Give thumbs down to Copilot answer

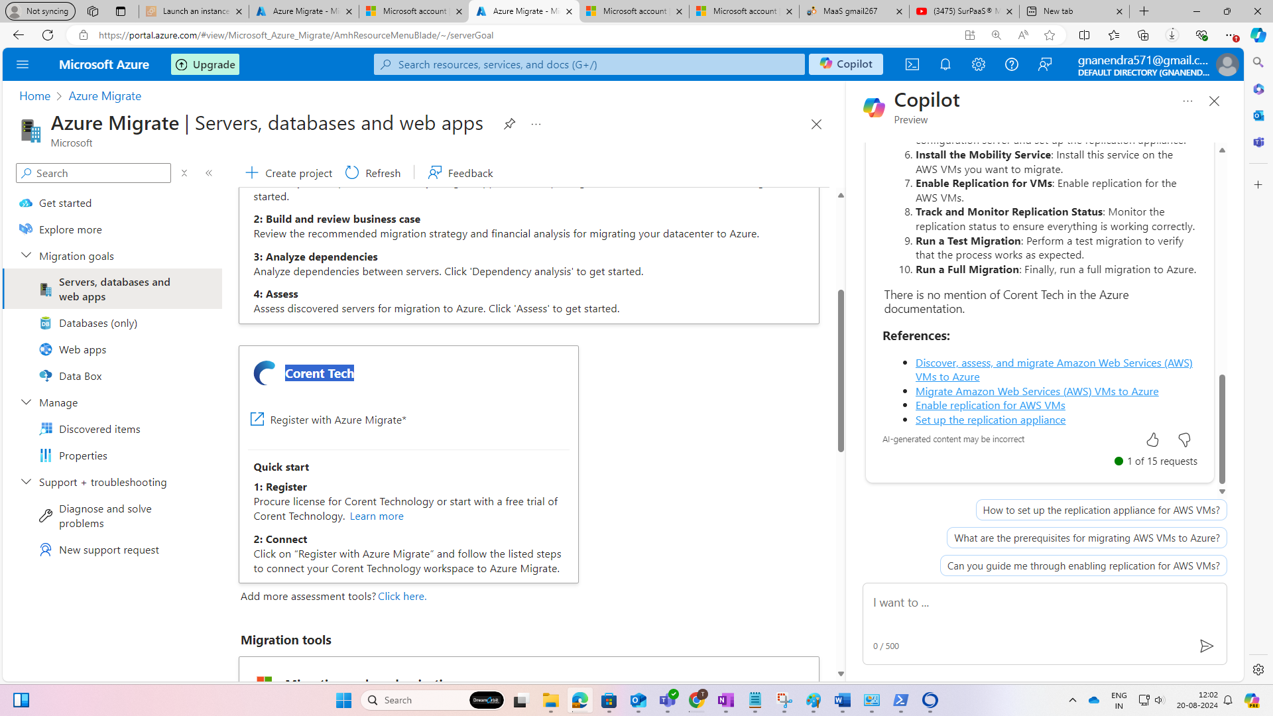point(1184,440)
